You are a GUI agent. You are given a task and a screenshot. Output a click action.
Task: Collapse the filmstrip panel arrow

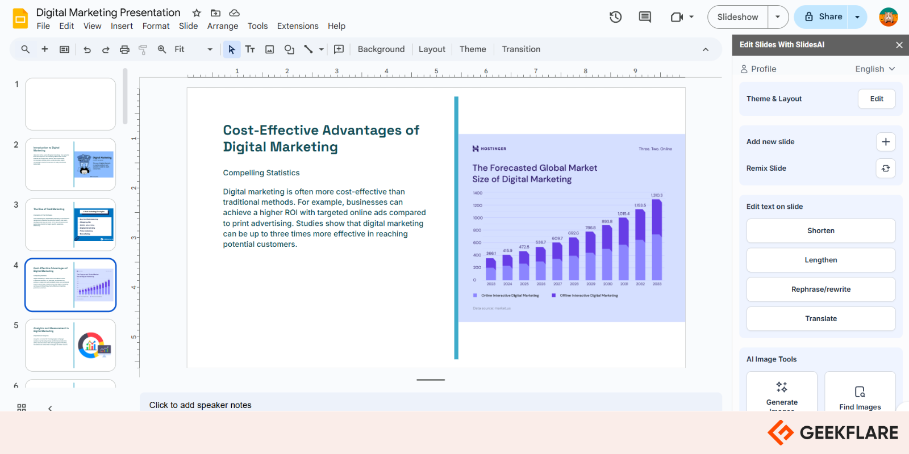50,408
